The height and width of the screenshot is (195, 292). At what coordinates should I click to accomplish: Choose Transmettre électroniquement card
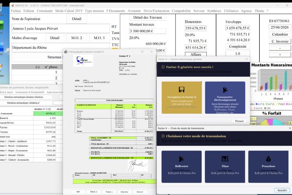point(225,97)
